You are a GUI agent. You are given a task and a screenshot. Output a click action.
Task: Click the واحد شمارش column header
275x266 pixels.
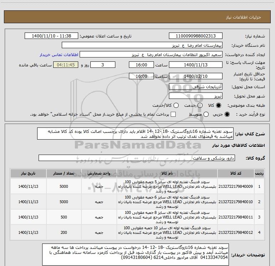pyautogui.click(x=99, y=173)
